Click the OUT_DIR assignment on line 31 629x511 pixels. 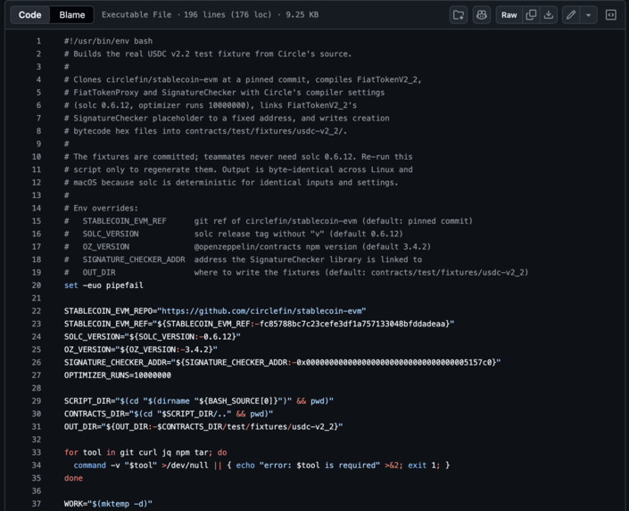coord(203,426)
